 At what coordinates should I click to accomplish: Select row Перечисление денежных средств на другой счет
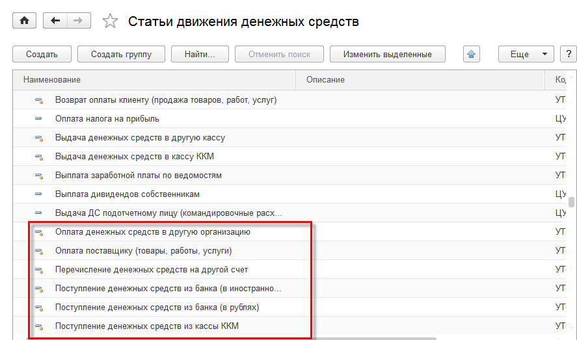click(151, 270)
